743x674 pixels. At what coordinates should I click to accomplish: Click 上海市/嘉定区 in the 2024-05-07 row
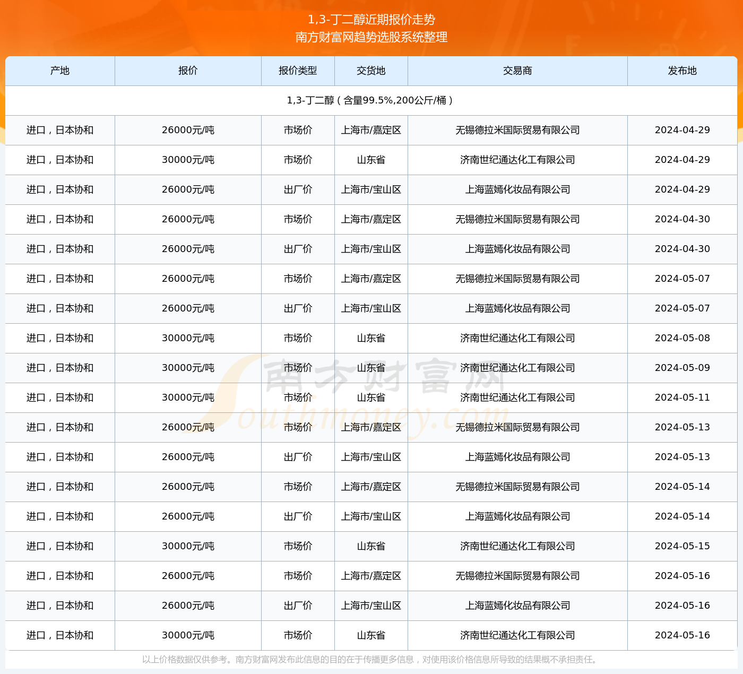pyautogui.click(x=371, y=279)
